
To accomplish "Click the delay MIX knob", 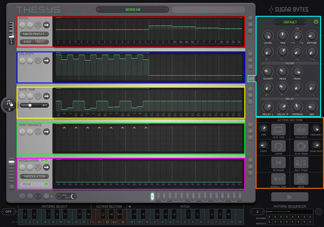I will [x=312, y=107].
